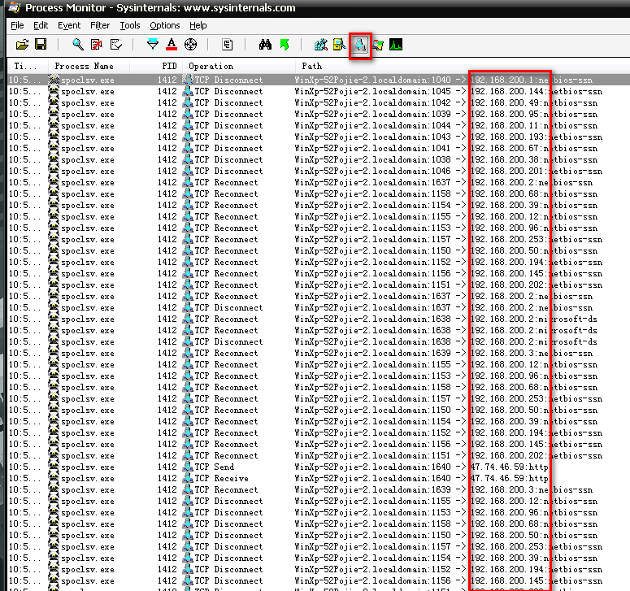Click the Find binoculars icon
This screenshot has width=630, height=591.
pyautogui.click(x=265, y=44)
